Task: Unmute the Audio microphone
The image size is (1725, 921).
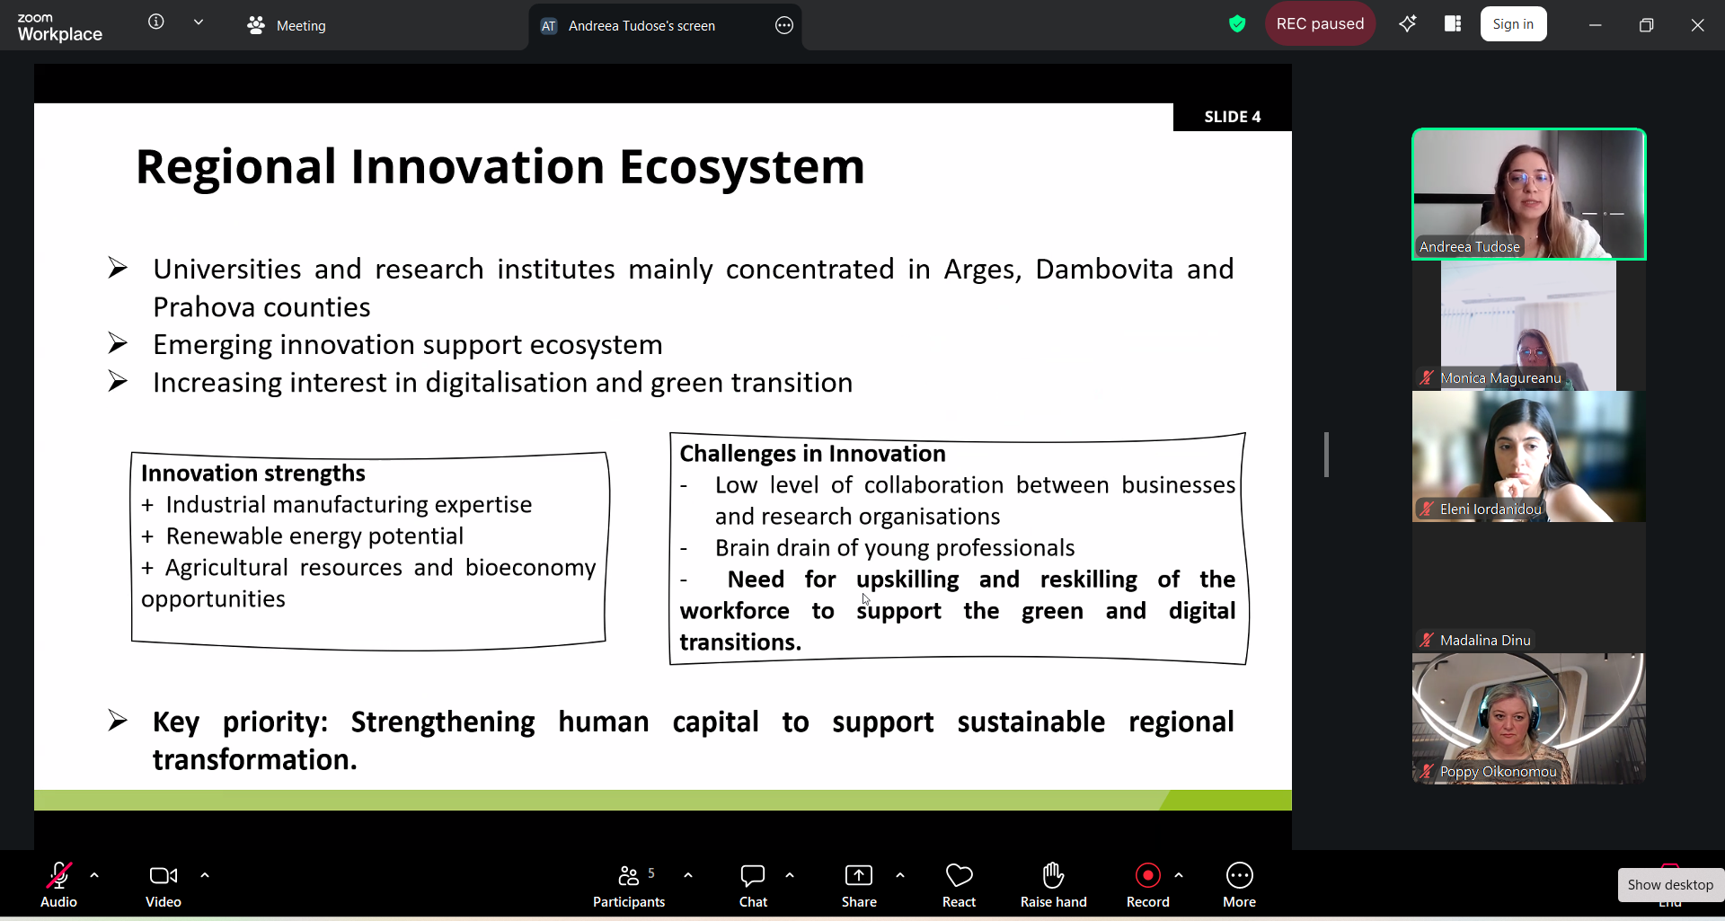Action: coord(59,886)
